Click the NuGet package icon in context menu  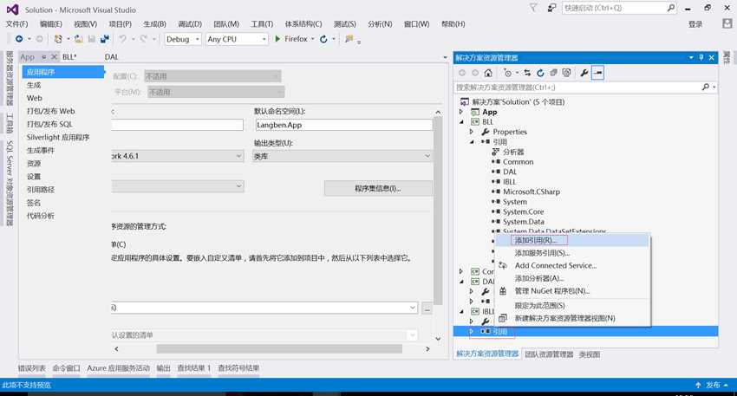point(503,291)
